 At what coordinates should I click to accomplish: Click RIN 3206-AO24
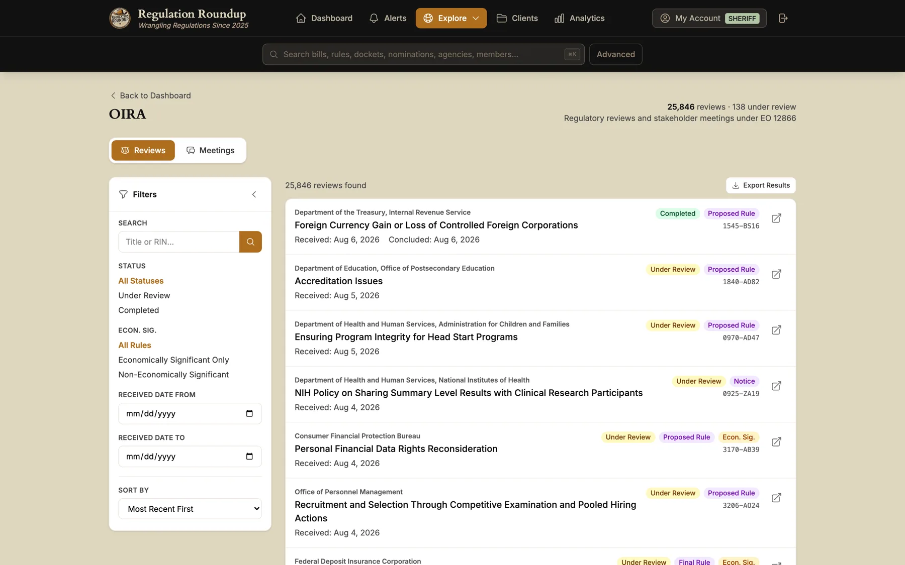pyautogui.click(x=741, y=506)
